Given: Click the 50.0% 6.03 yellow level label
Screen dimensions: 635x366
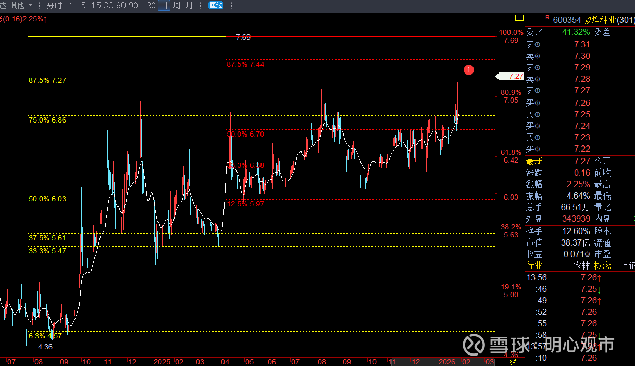Looking at the screenshot, I should 47,199.
